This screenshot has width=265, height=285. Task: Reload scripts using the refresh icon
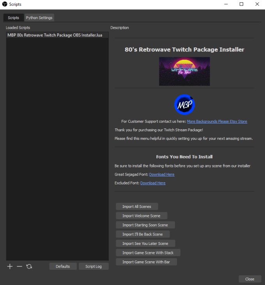pyautogui.click(x=29, y=266)
